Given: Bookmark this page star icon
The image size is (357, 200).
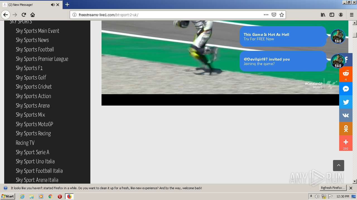Looking at the screenshot, I should [282, 15].
